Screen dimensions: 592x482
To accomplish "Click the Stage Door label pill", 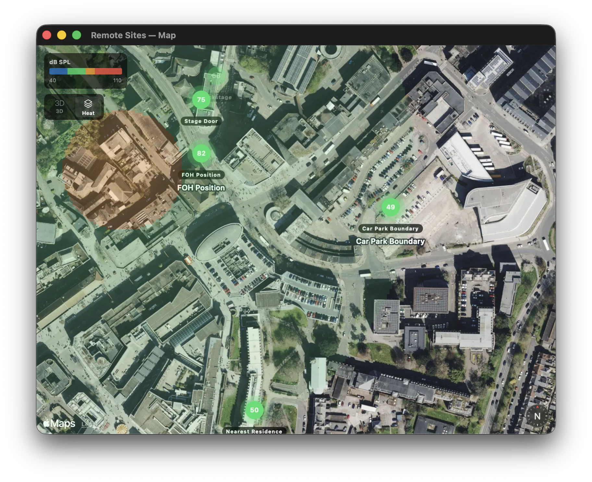I will pyautogui.click(x=201, y=121).
